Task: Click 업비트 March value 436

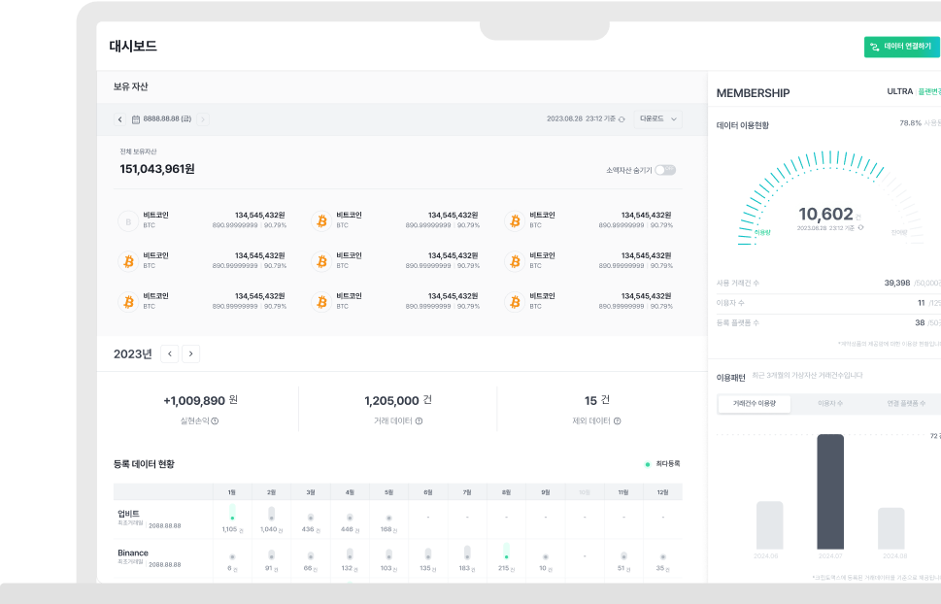Action: click(308, 529)
